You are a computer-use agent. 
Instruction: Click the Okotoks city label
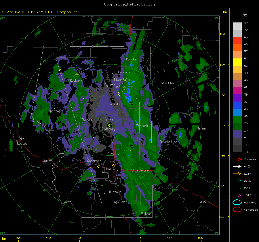(115, 192)
